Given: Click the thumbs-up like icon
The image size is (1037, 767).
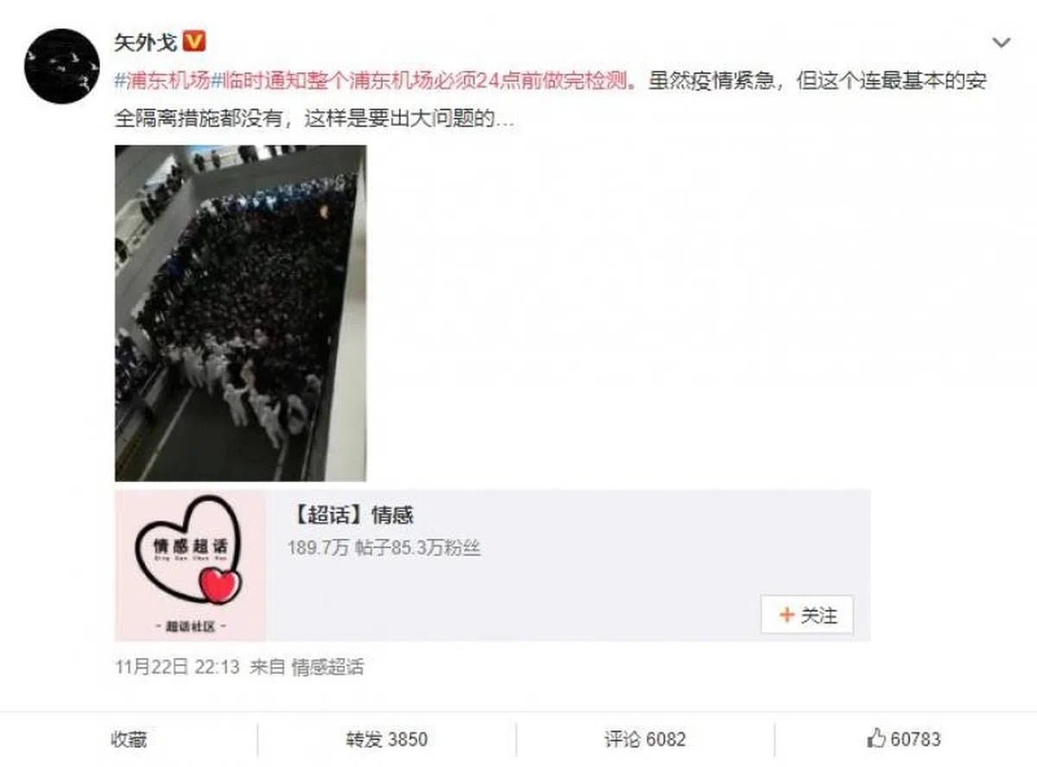Looking at the screenshot, I should click(x=876, y=738).
